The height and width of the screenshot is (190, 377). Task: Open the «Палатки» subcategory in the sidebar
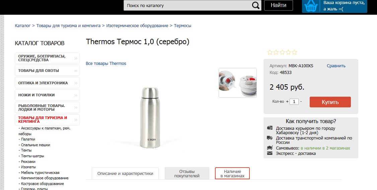(28, 139)
